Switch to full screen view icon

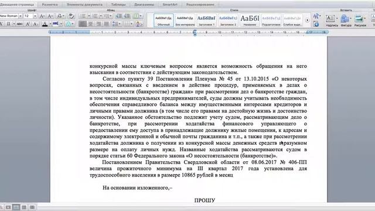coord(32,207)
